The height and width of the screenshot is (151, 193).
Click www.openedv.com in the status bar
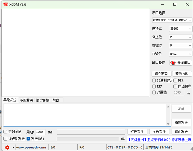pos(31,148)
